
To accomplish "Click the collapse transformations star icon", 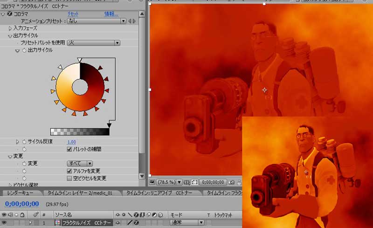I will (x=124, y=215).
